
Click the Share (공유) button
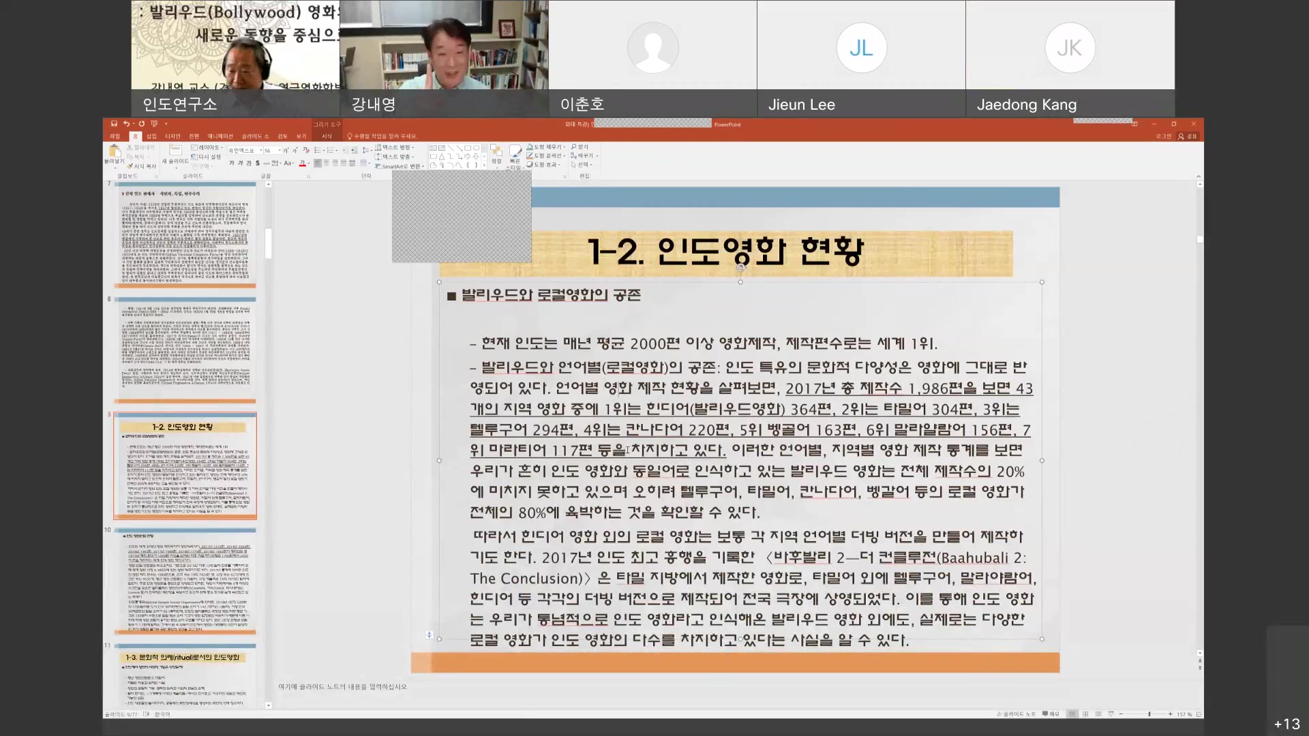(1187, 136)
